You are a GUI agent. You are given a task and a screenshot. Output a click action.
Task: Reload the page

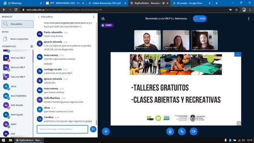(16, 10)
